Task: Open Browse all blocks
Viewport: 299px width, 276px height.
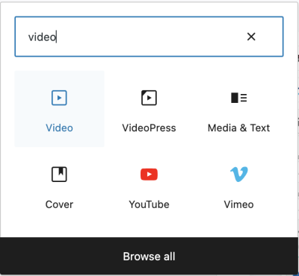Action: click(149, 256)
